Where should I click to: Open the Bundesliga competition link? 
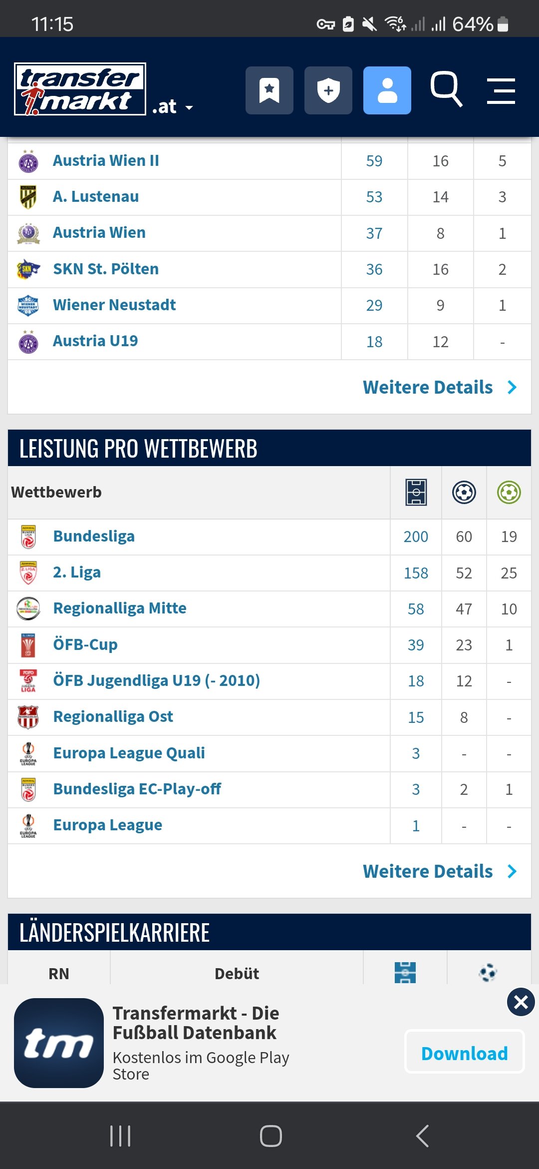(94, 536)
